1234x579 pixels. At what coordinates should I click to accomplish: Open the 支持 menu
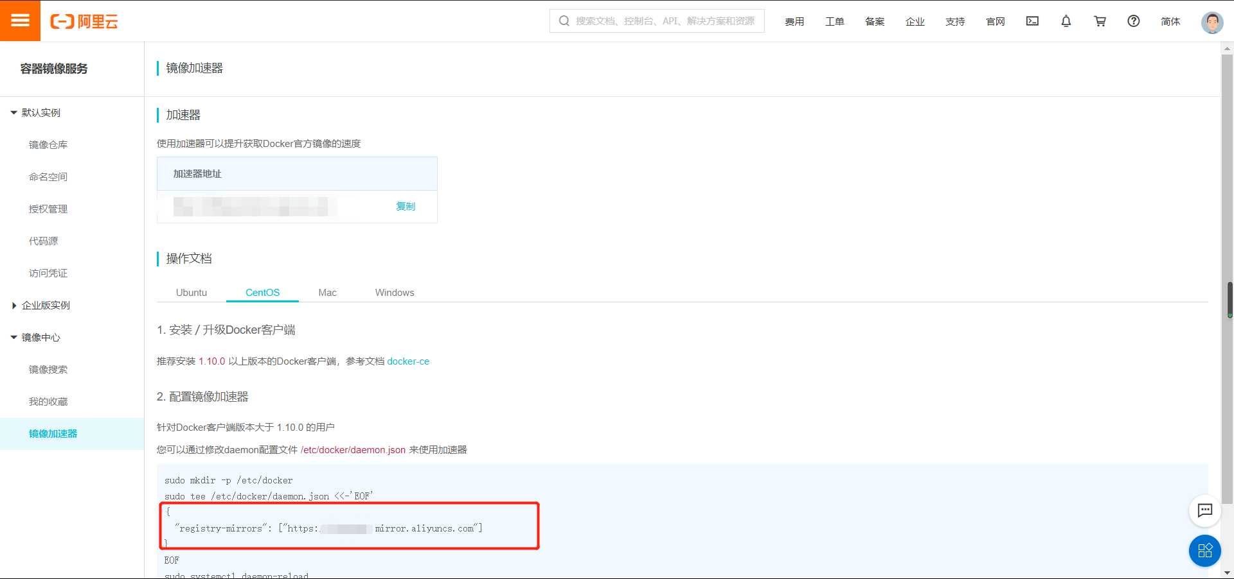click(x=955, y=22)
